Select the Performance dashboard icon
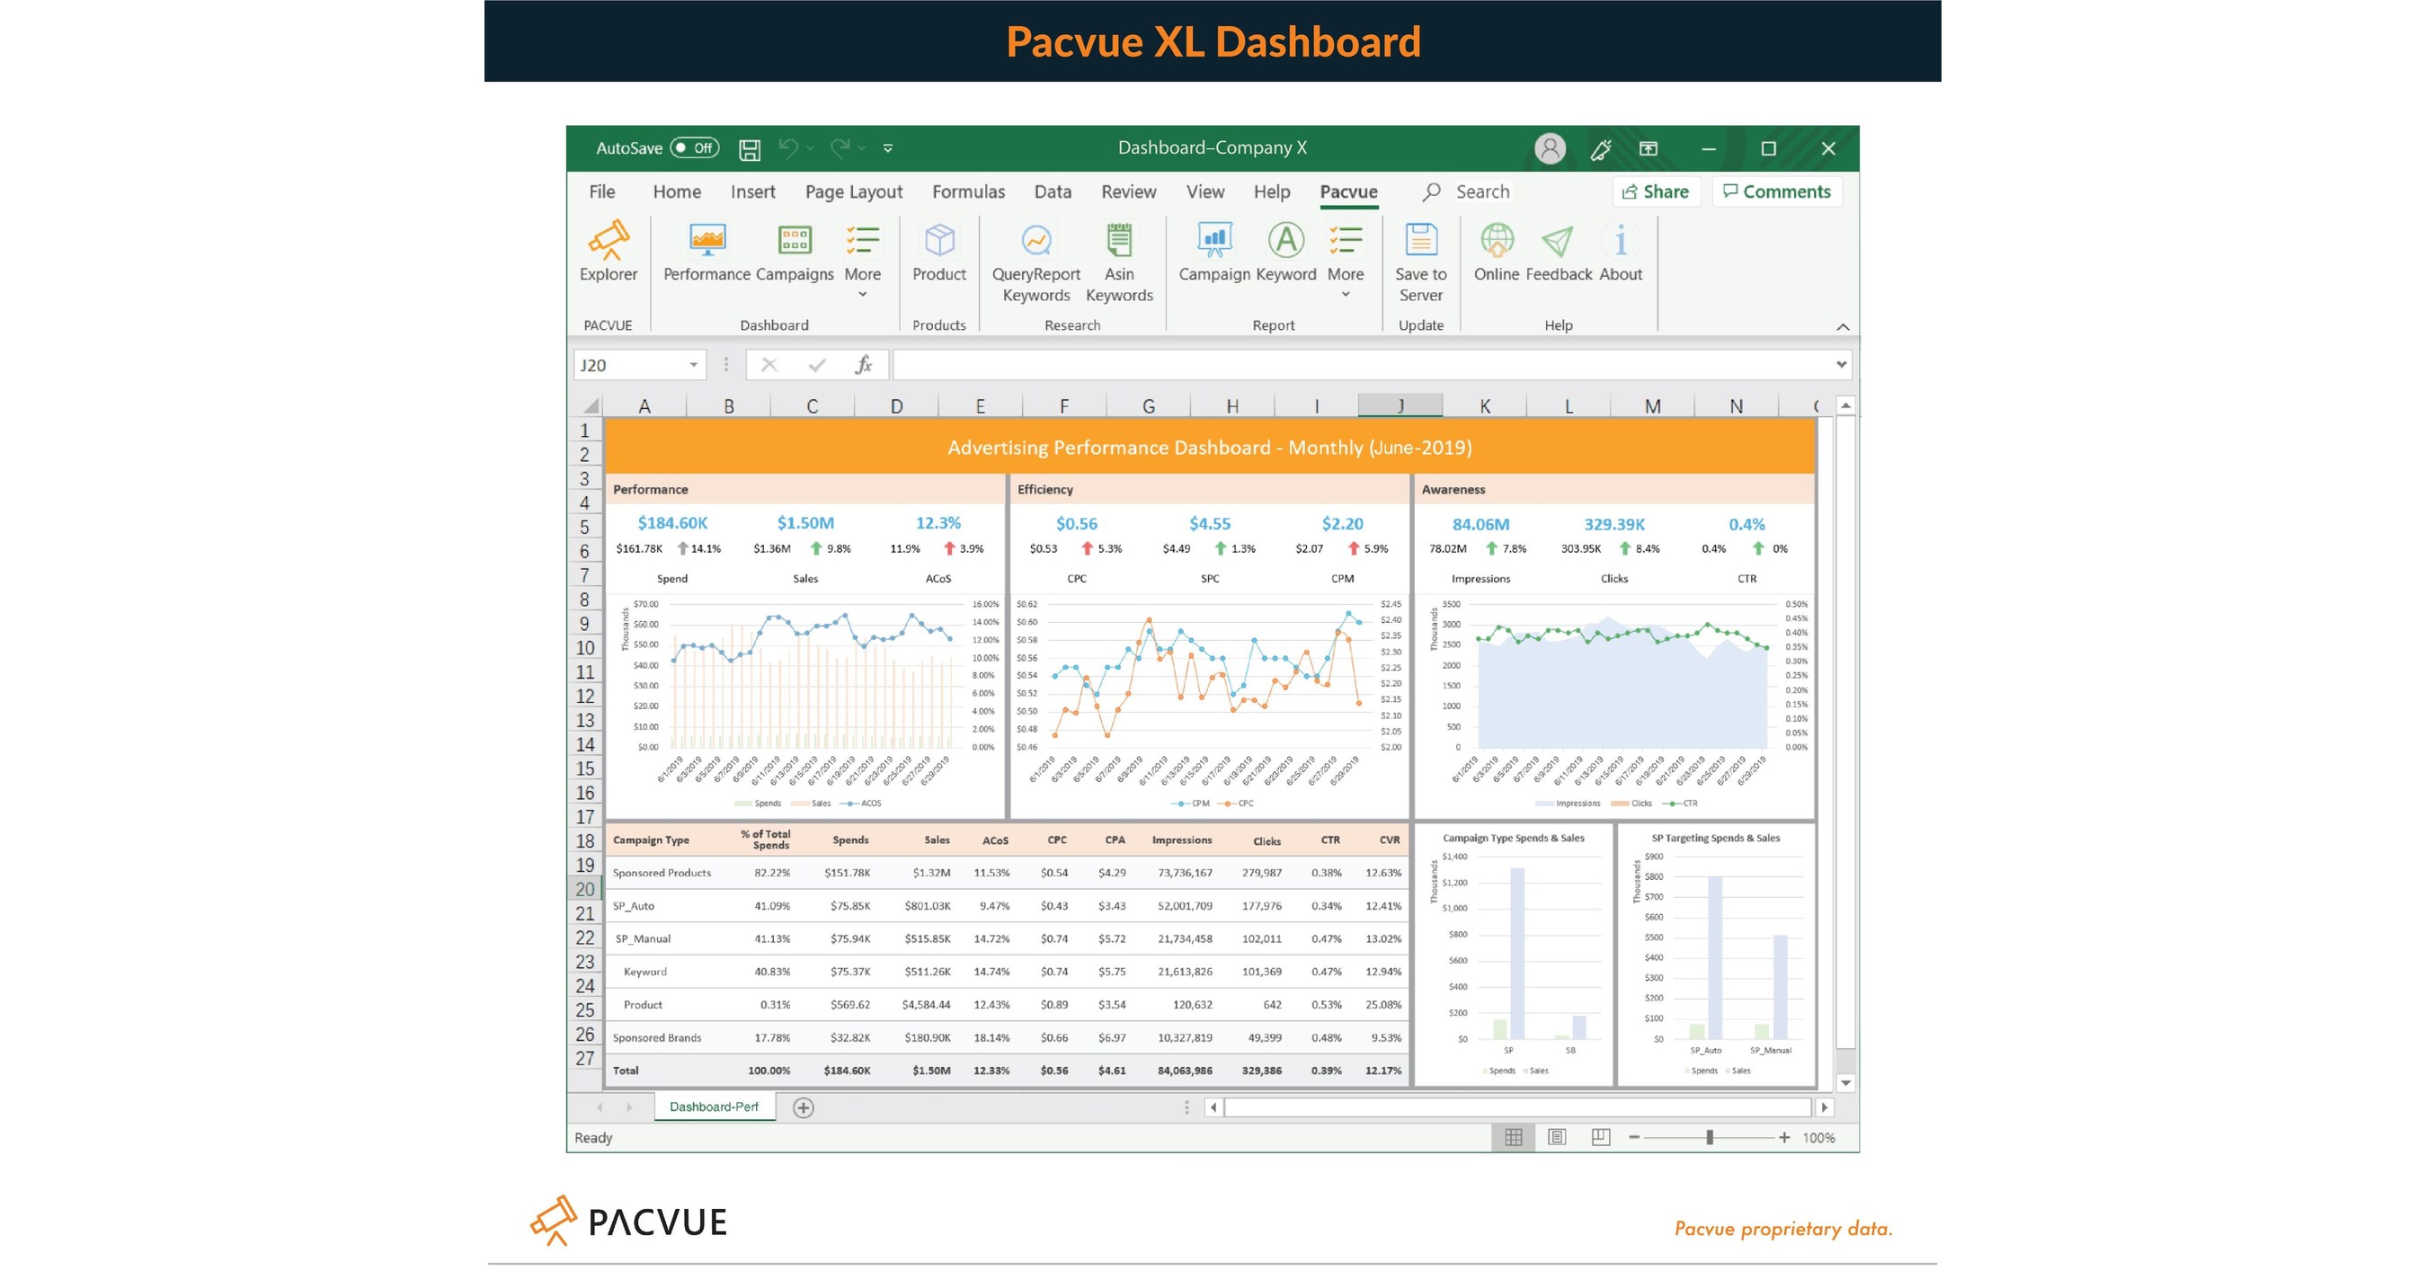Screen dimensions: 2426x1271 click(705, 243)
